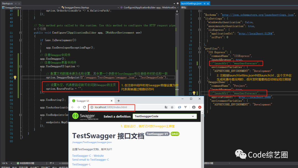Collapse the iisSettings node in launchSettings.json
Viewport: 298px width, 168px height.
199,18
